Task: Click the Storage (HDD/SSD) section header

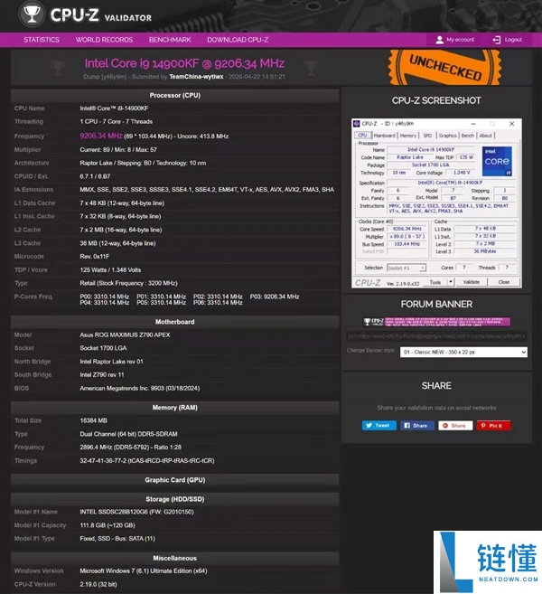Action: click(x=175, y=499)
